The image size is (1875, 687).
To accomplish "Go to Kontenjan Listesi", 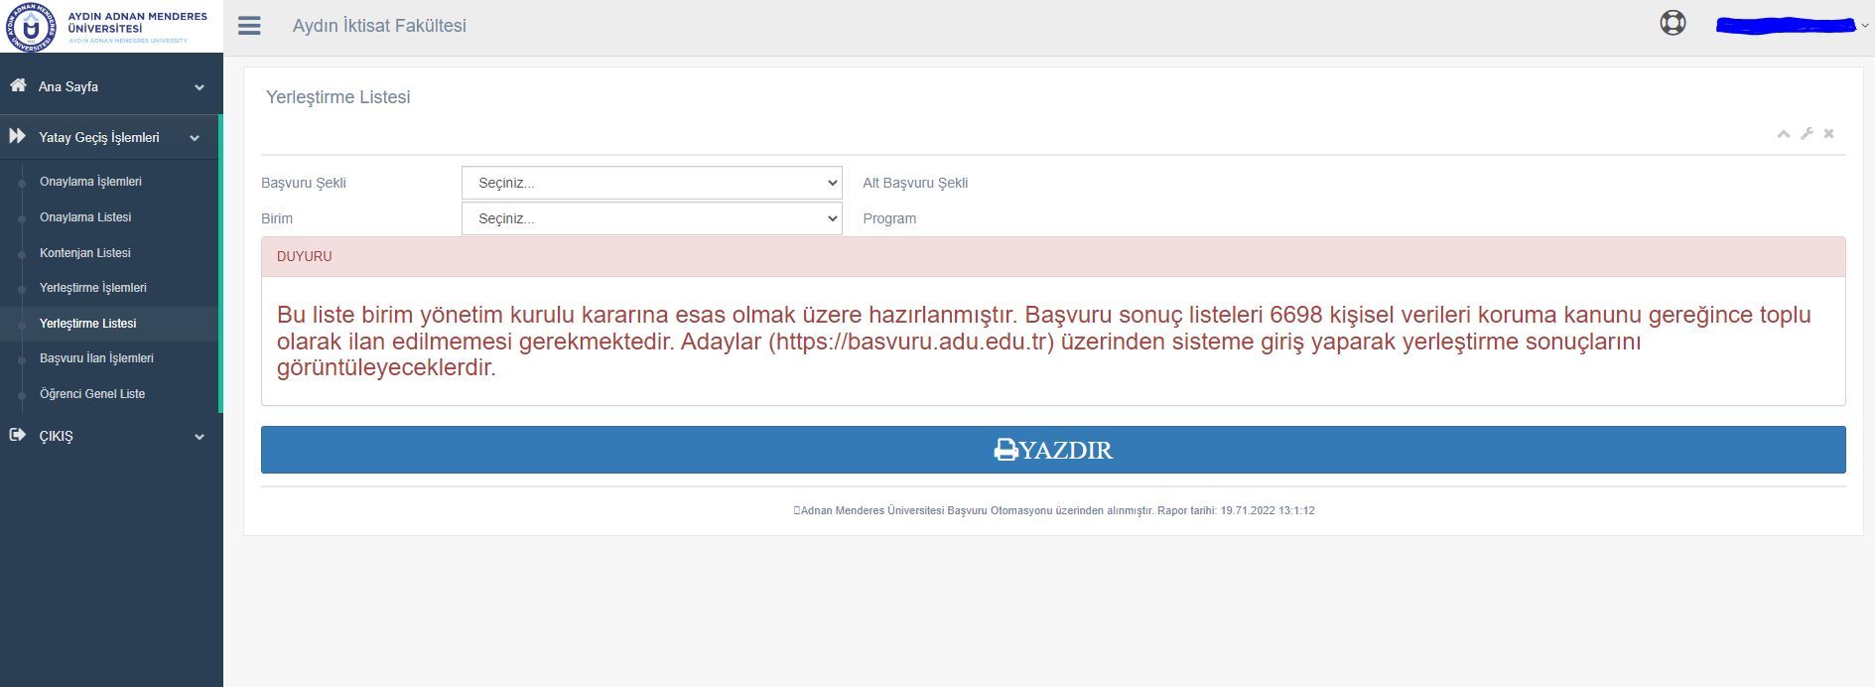I will coord(85,253).
